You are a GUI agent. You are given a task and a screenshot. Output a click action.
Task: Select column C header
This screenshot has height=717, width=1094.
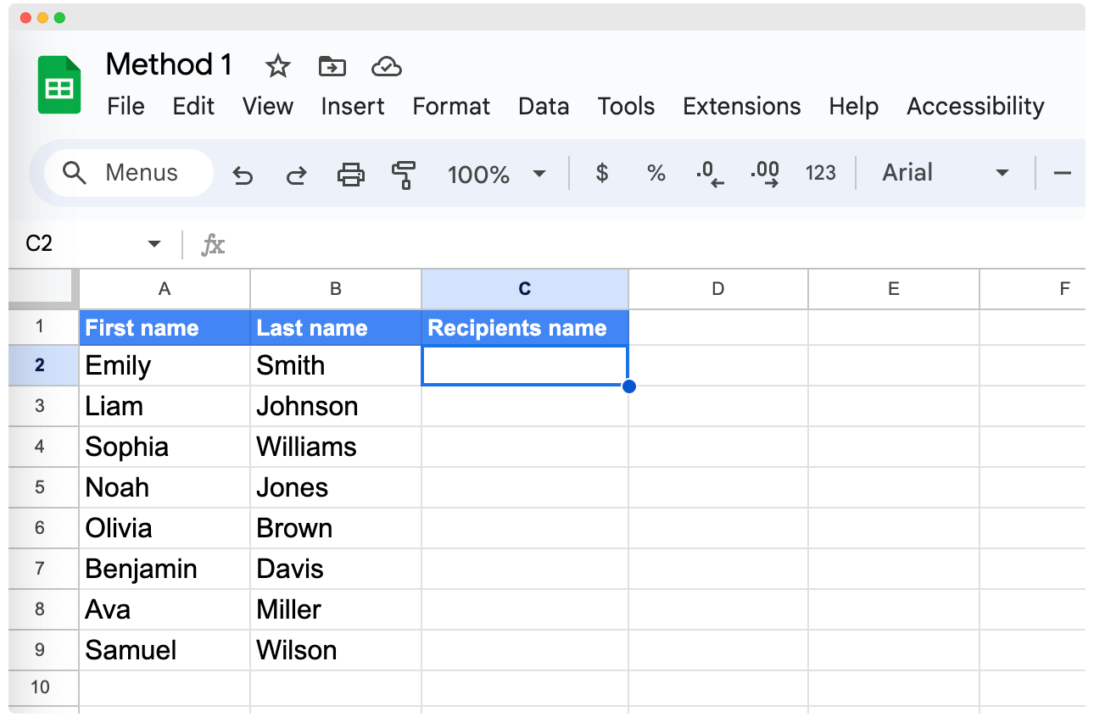[x=525, y=289]
